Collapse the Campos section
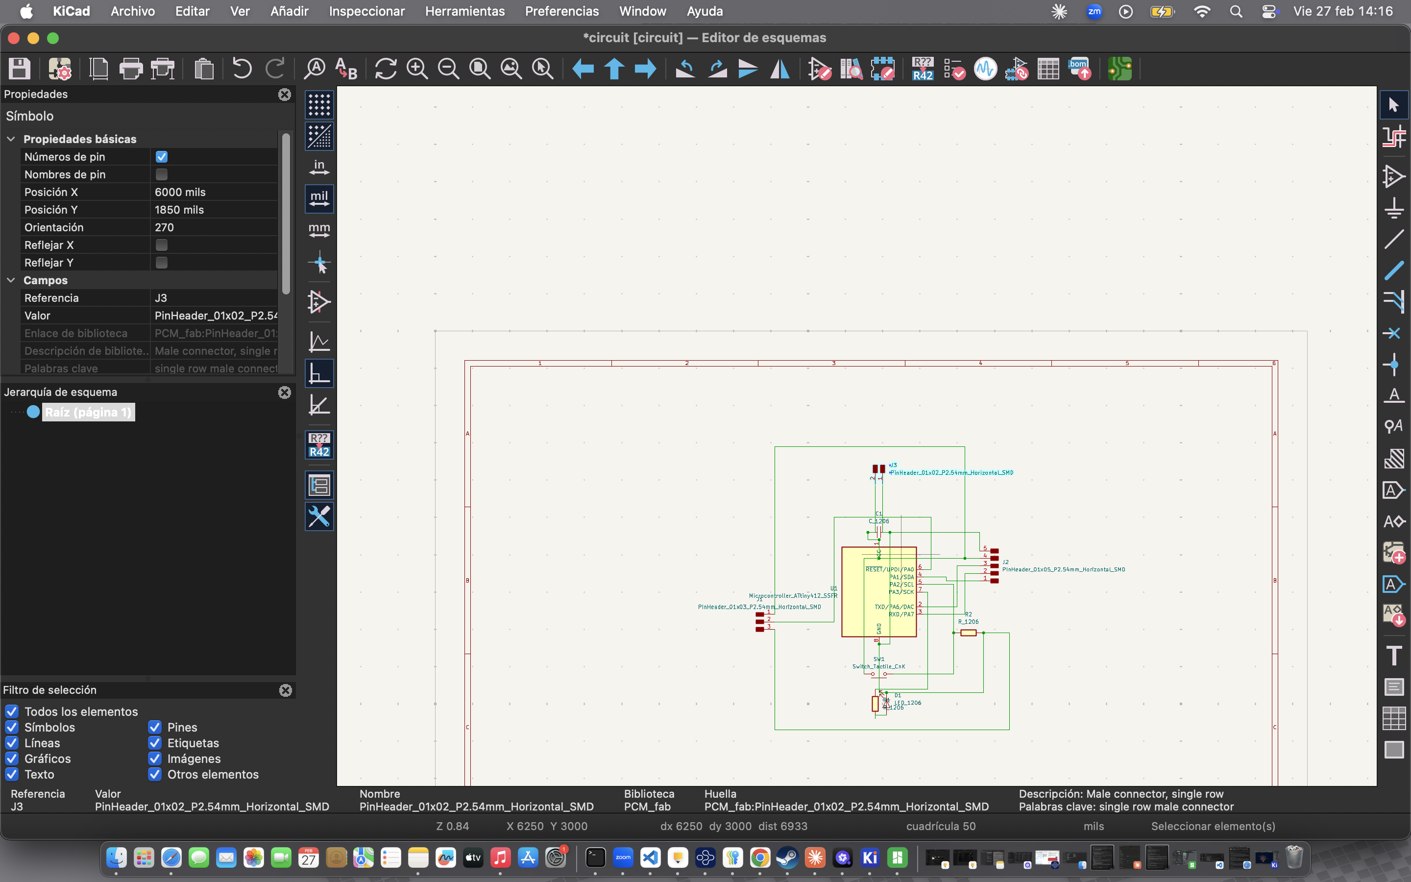Screen dimensions: 1411x882 (x=11, y=281)
